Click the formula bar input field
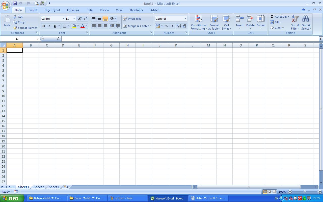 [x=190, y=39]
